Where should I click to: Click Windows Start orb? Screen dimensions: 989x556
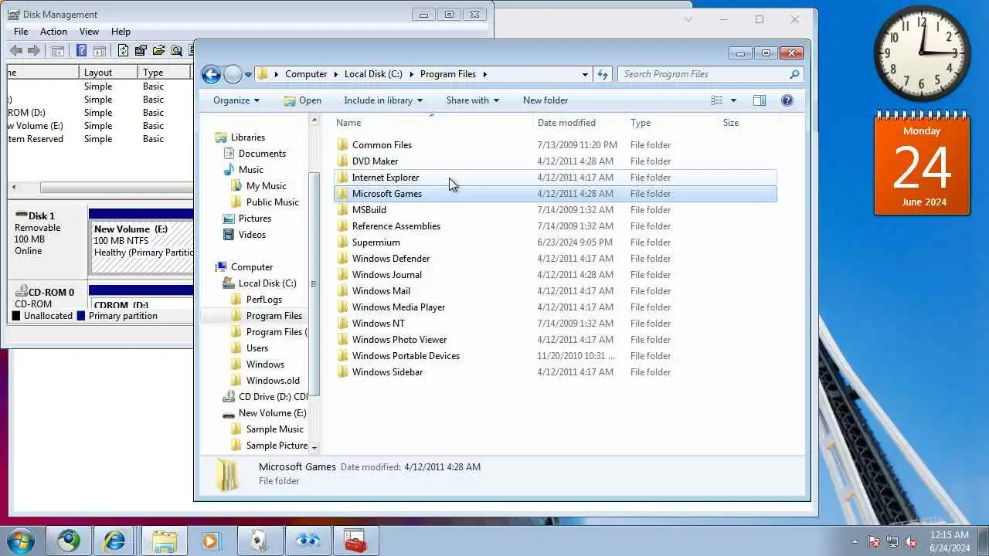coord(21,541)
